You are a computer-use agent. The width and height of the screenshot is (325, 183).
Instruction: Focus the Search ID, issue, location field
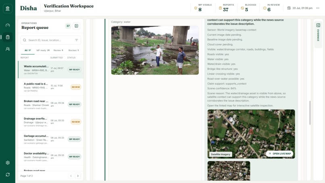(x=51, y=40)
